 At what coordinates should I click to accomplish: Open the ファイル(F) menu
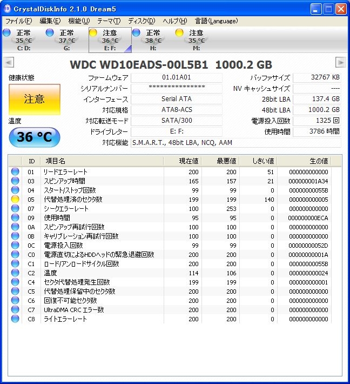(x=18, y=21)
